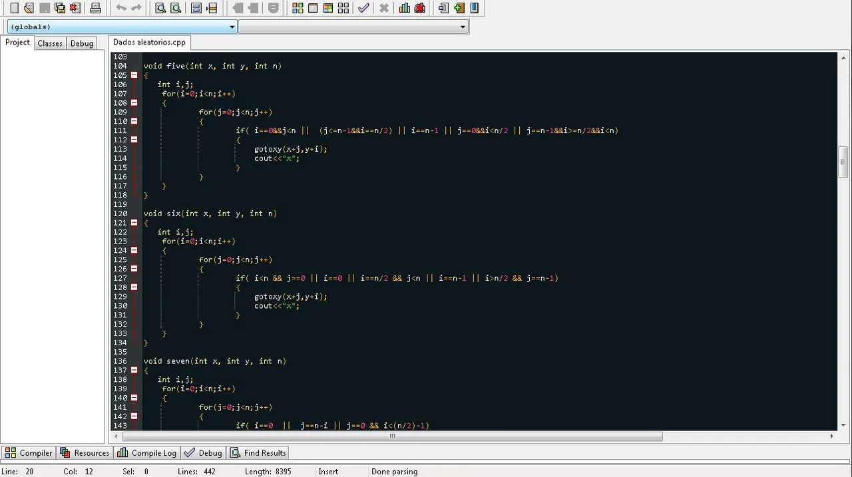Click the gotoxy(x+j,y+i); code on line 113

coord(291,149)
